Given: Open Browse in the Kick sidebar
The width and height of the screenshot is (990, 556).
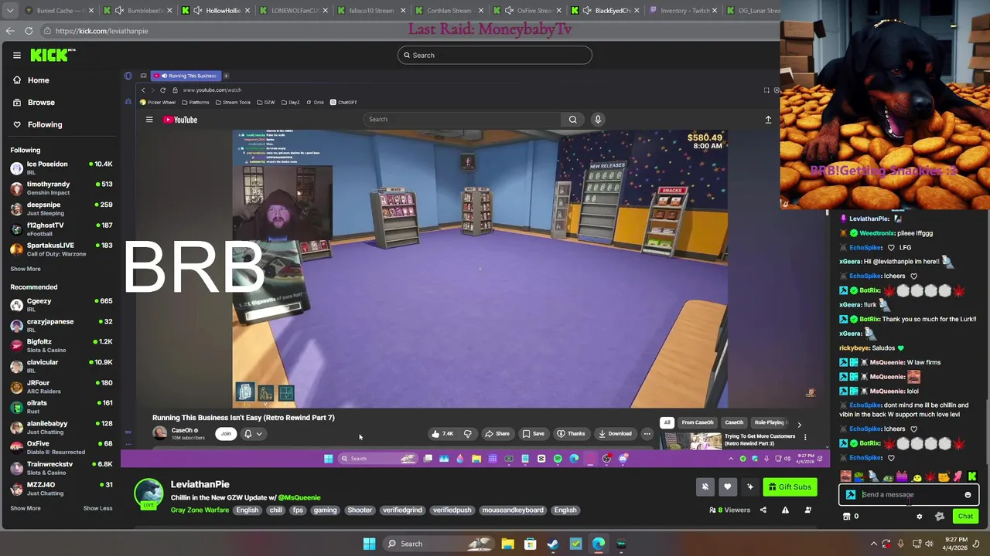Looking at the screenshot, I should pyautogui.click(x=41, y=102).
